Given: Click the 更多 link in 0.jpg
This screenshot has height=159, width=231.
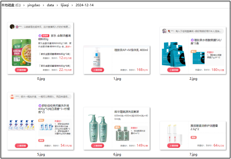Looking at the screenshot, I should coord(68,47).
